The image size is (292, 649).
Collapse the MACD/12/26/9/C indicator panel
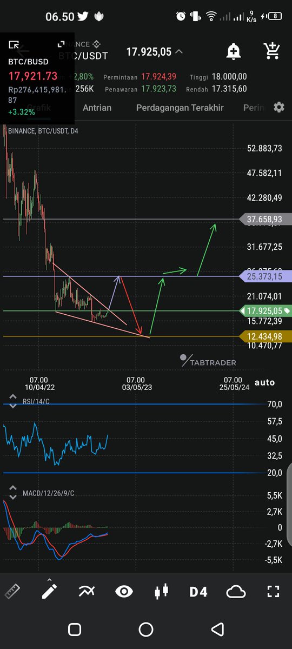coord(13,492)
